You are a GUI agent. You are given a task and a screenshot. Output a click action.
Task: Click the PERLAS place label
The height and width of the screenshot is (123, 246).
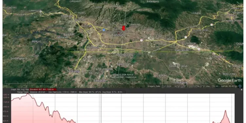(36, 42)
